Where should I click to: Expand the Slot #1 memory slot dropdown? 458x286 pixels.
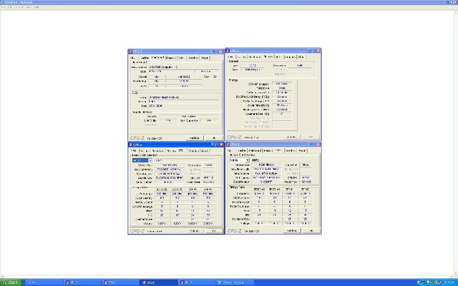tap(150, 160)
